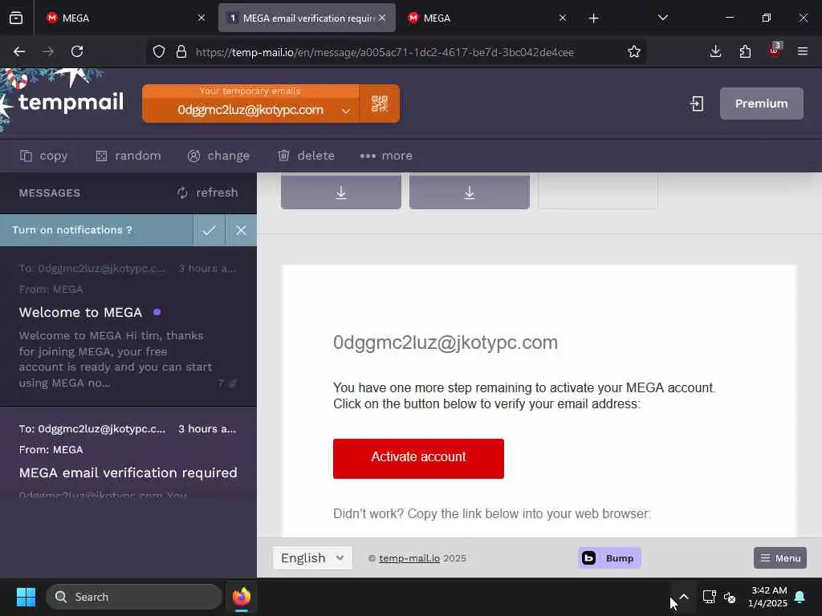Open the temp-mail.io footer link
This screenshot has height=616, width=822.
(x=409, y=558)
